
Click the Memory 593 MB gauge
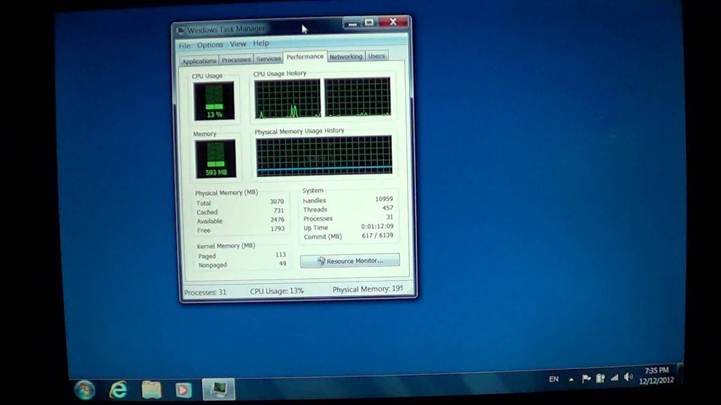point(215,159)
